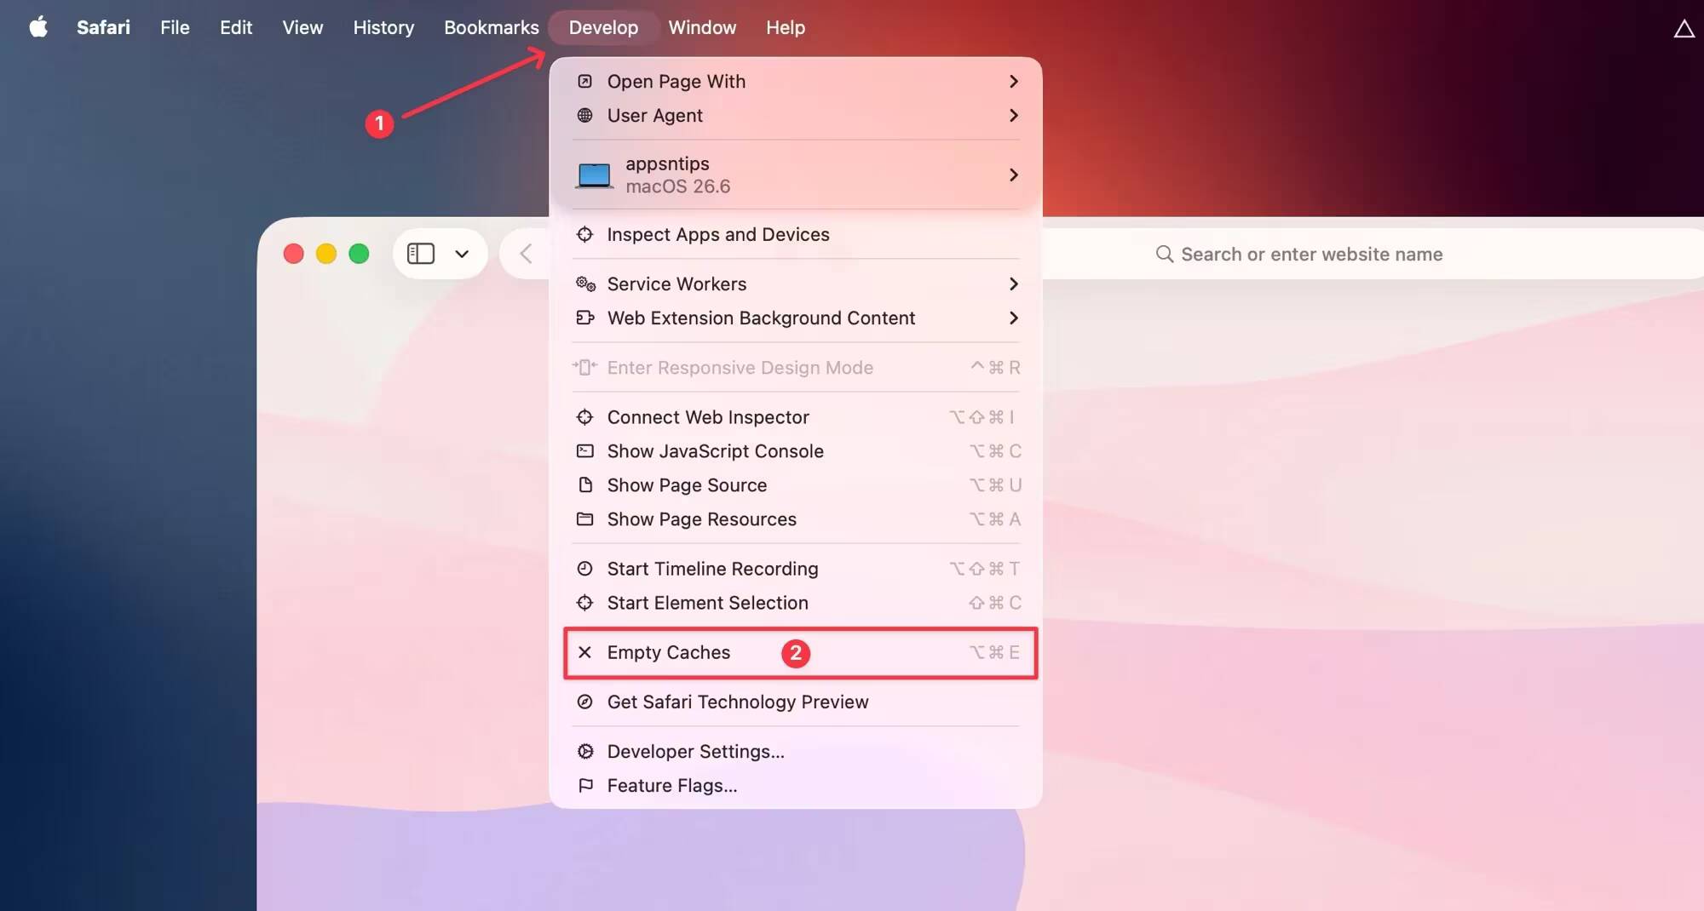The height and width of the screenshot is (911, 1704).
Task: Select Connect Web Inspector entry
Action: pos(796,417)
